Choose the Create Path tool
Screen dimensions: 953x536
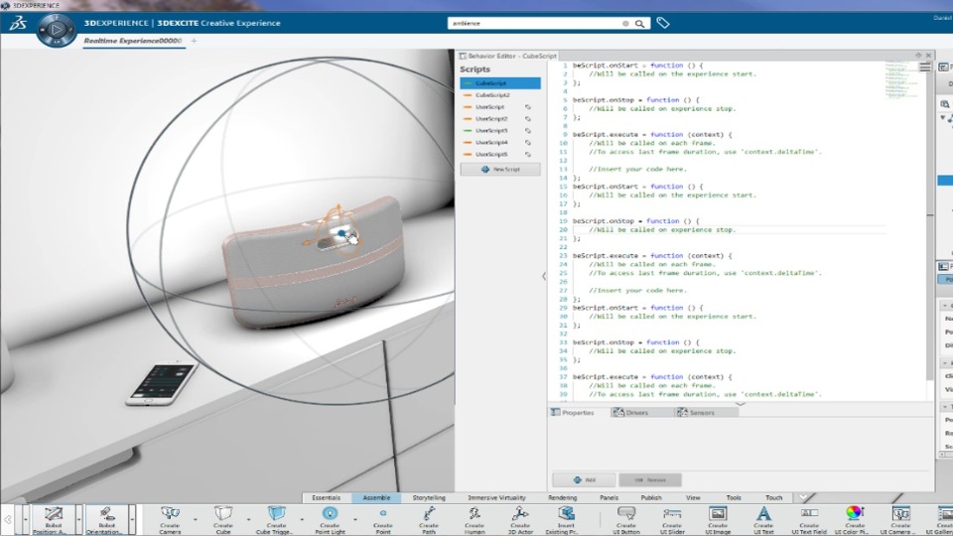coord(429,514)
